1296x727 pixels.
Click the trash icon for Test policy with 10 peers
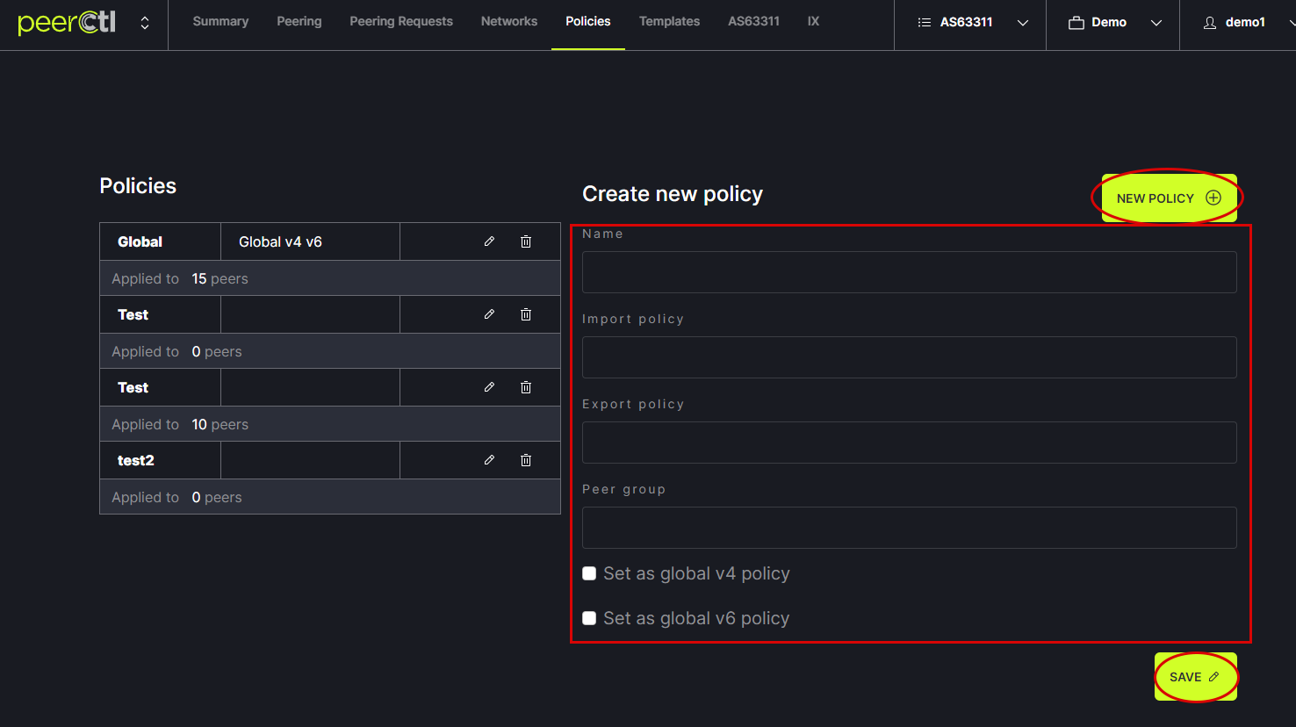[526, 387]
